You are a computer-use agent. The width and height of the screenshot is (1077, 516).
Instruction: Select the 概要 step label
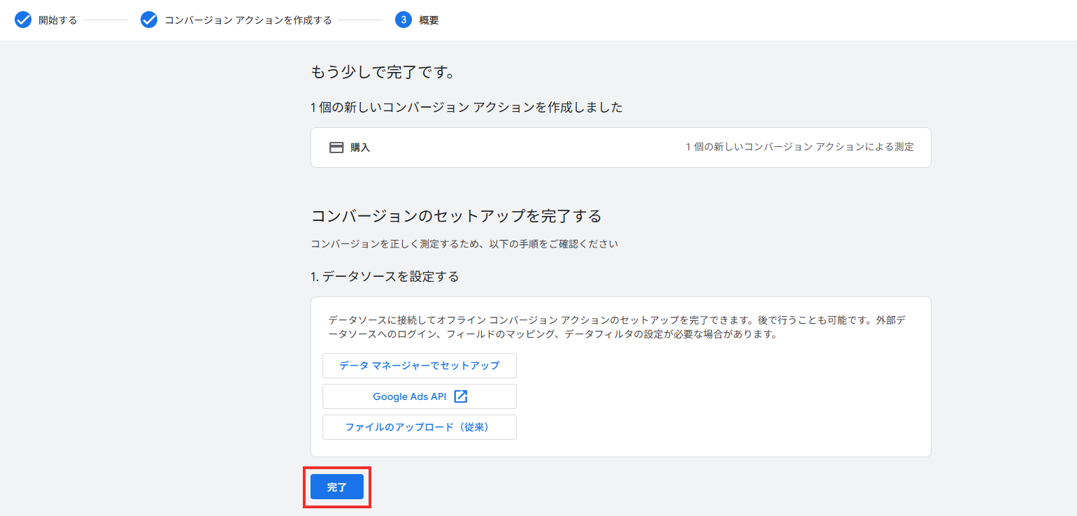429,20
